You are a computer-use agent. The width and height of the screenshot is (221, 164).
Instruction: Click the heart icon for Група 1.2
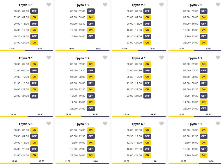tap(105, 5)
